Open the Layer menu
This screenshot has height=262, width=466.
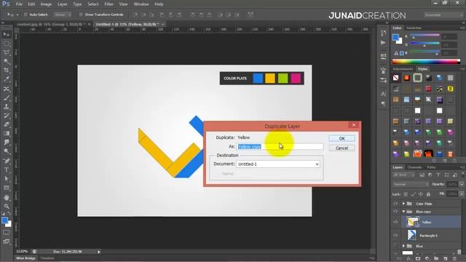pyautogui.click(x=62, y=4)
